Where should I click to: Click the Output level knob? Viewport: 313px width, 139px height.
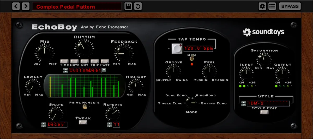(282, 74)
